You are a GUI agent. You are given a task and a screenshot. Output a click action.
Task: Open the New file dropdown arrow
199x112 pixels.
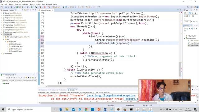4,7
